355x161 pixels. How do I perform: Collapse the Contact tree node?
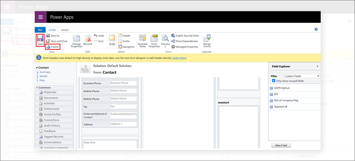pyautogui.click(x=37, y=68)
